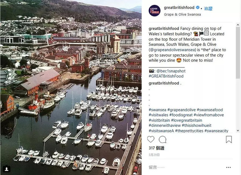Open comments via the speech bubble icon
The image size is (241, 175).
(x=162, y=140)
